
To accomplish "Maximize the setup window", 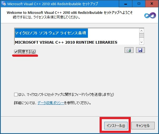I will pos(139,4).
